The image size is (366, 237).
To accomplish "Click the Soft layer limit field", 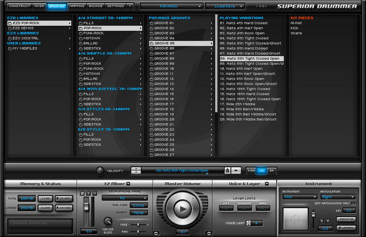I will (226, 208).
